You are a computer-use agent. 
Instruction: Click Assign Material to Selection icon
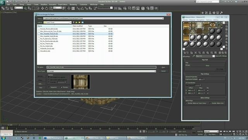(191, 52)
